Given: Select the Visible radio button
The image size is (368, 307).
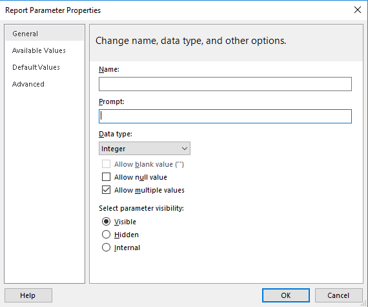Looking at the screenshot, I should (106, 222).
